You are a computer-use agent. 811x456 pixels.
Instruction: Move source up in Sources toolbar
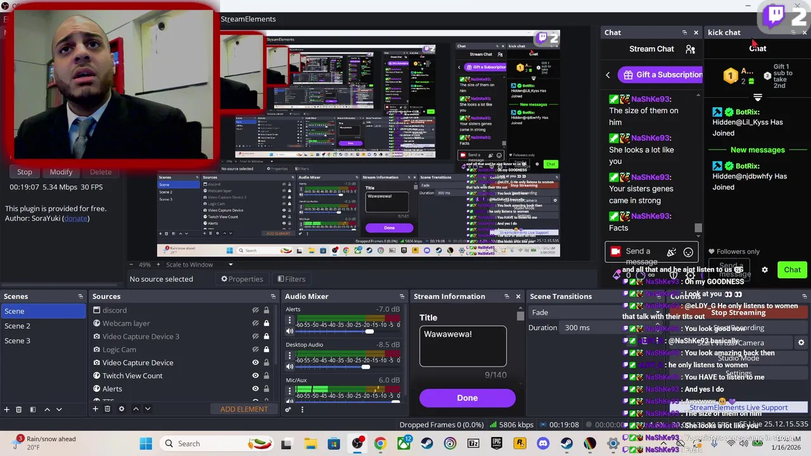point(136,409)
